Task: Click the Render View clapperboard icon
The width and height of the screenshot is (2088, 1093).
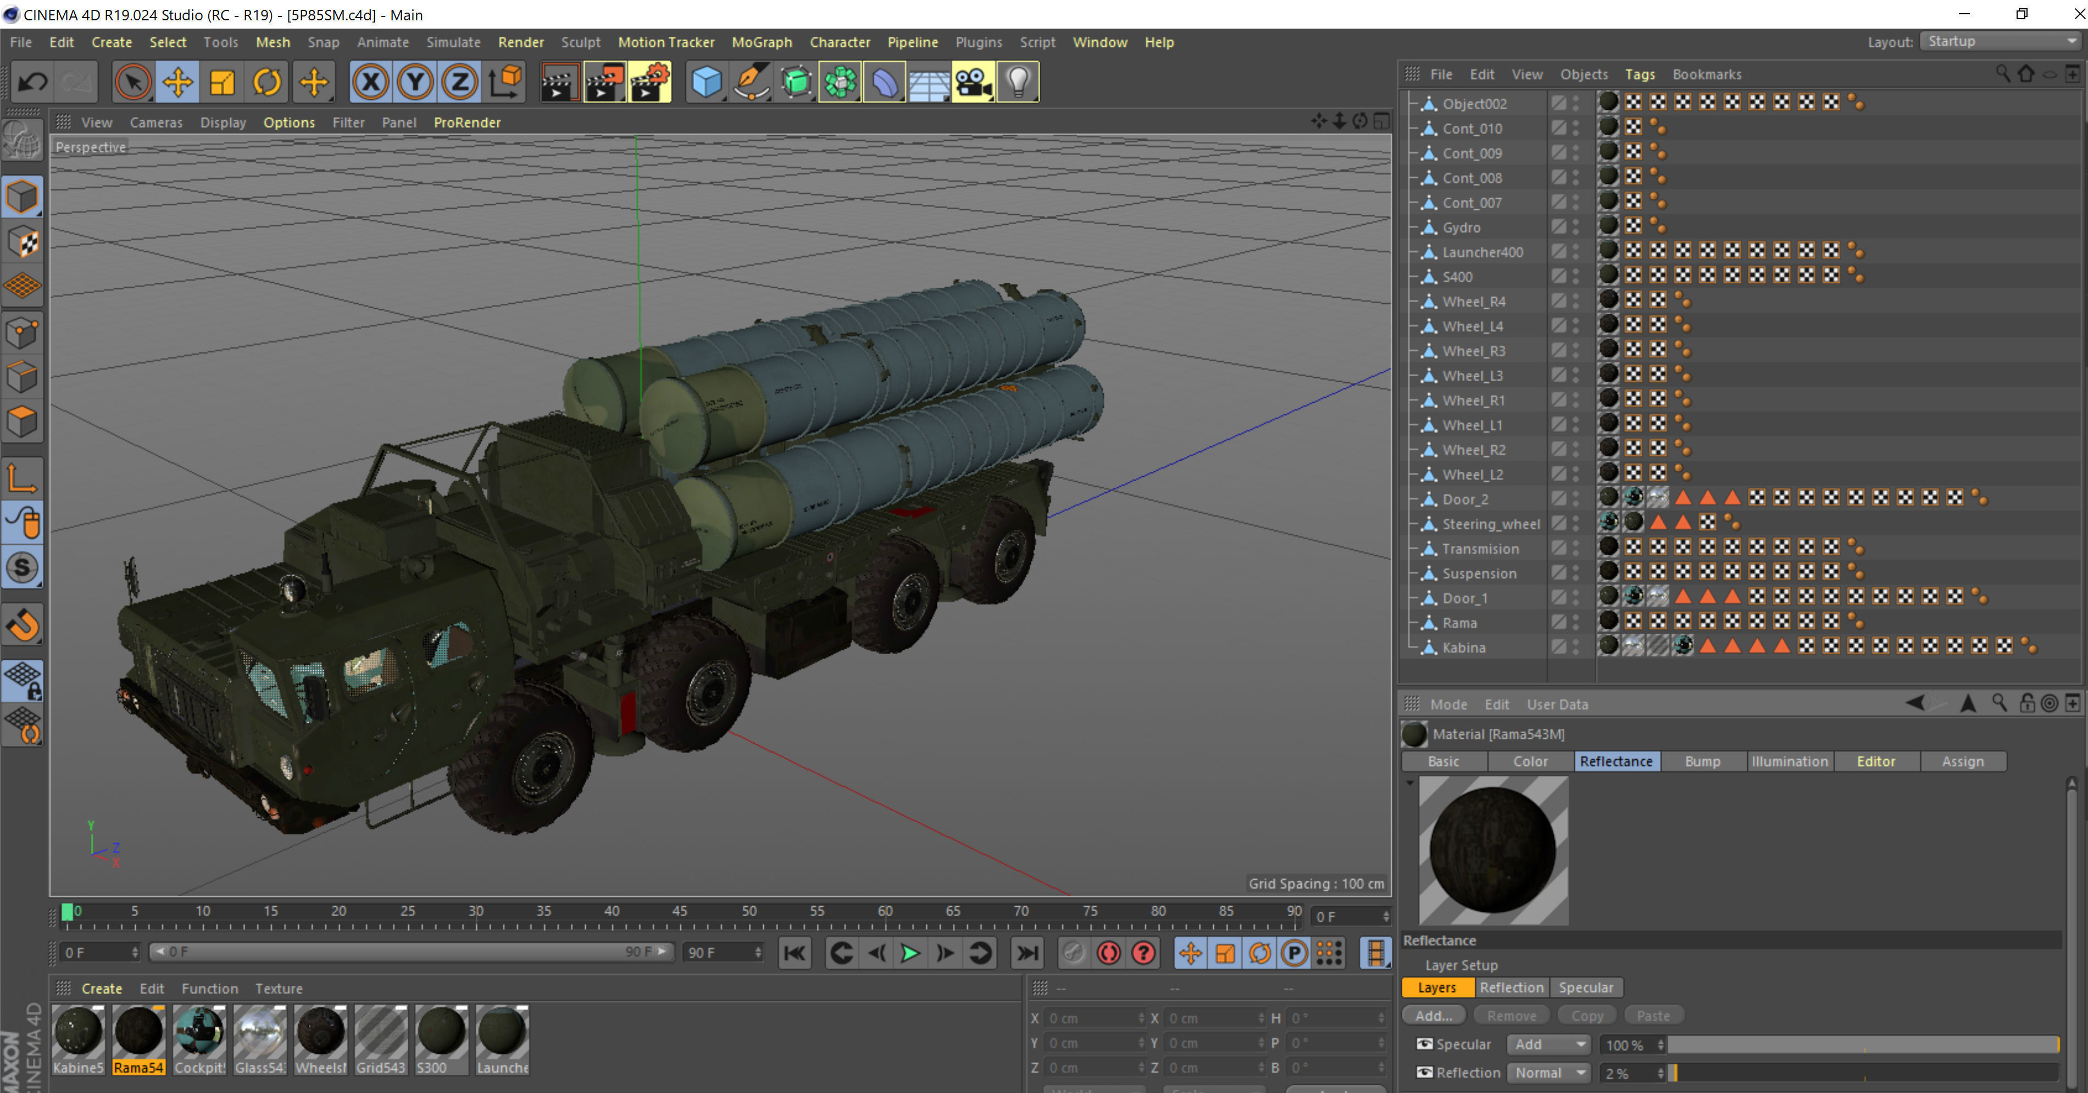Action: [x=558, y=82]
